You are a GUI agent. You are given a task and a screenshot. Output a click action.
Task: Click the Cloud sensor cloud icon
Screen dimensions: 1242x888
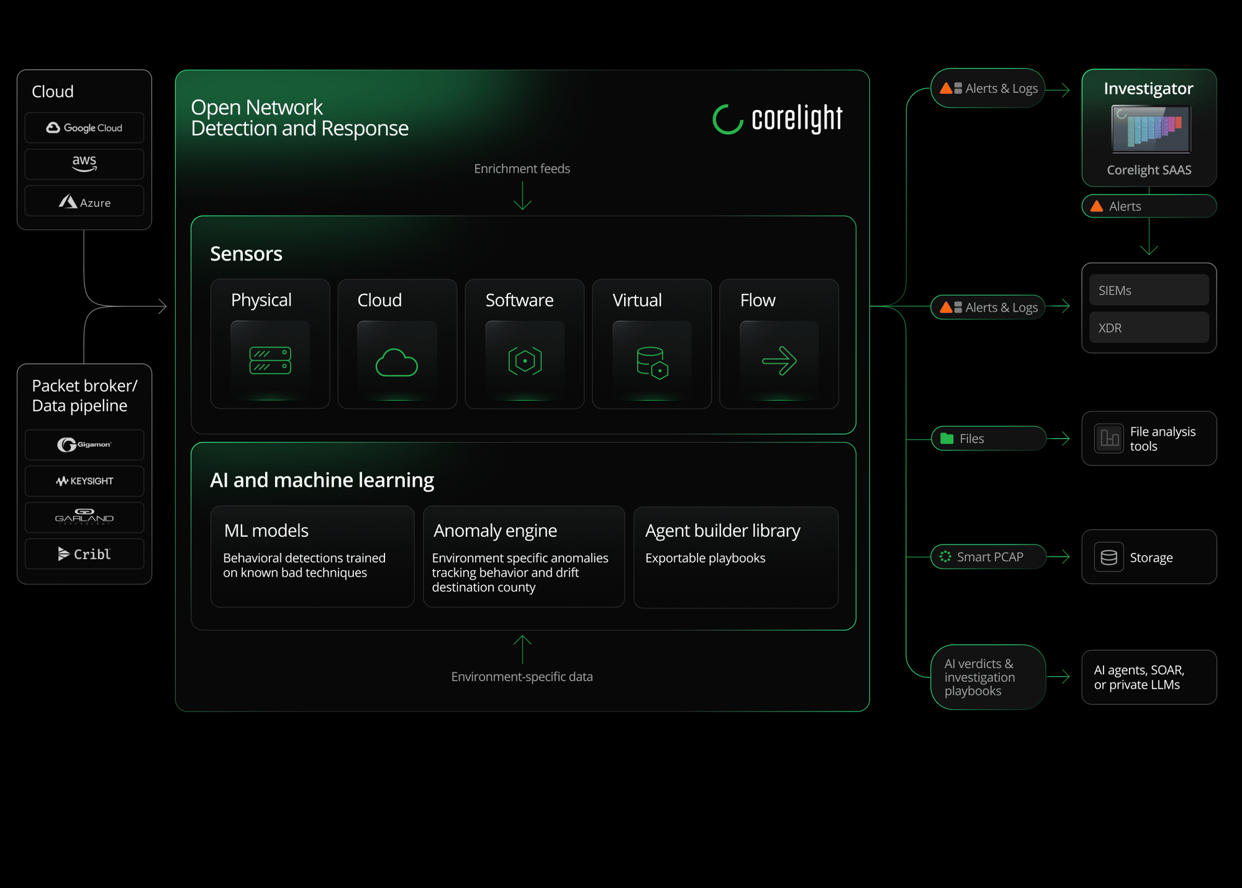[x=397, y=362]
